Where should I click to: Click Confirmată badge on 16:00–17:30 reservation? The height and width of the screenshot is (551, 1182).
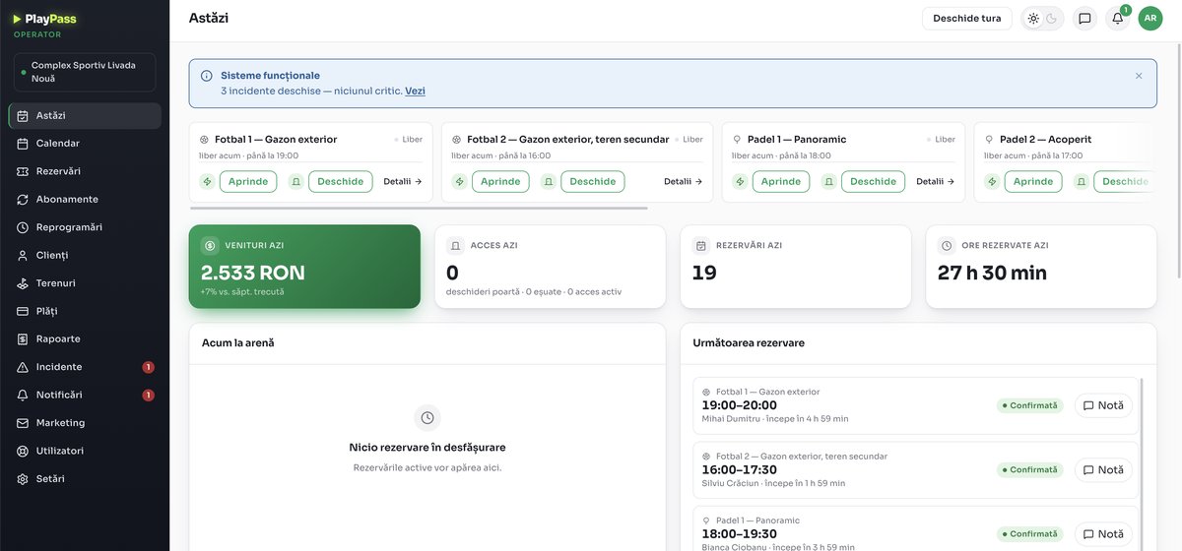click(1029, 470)
